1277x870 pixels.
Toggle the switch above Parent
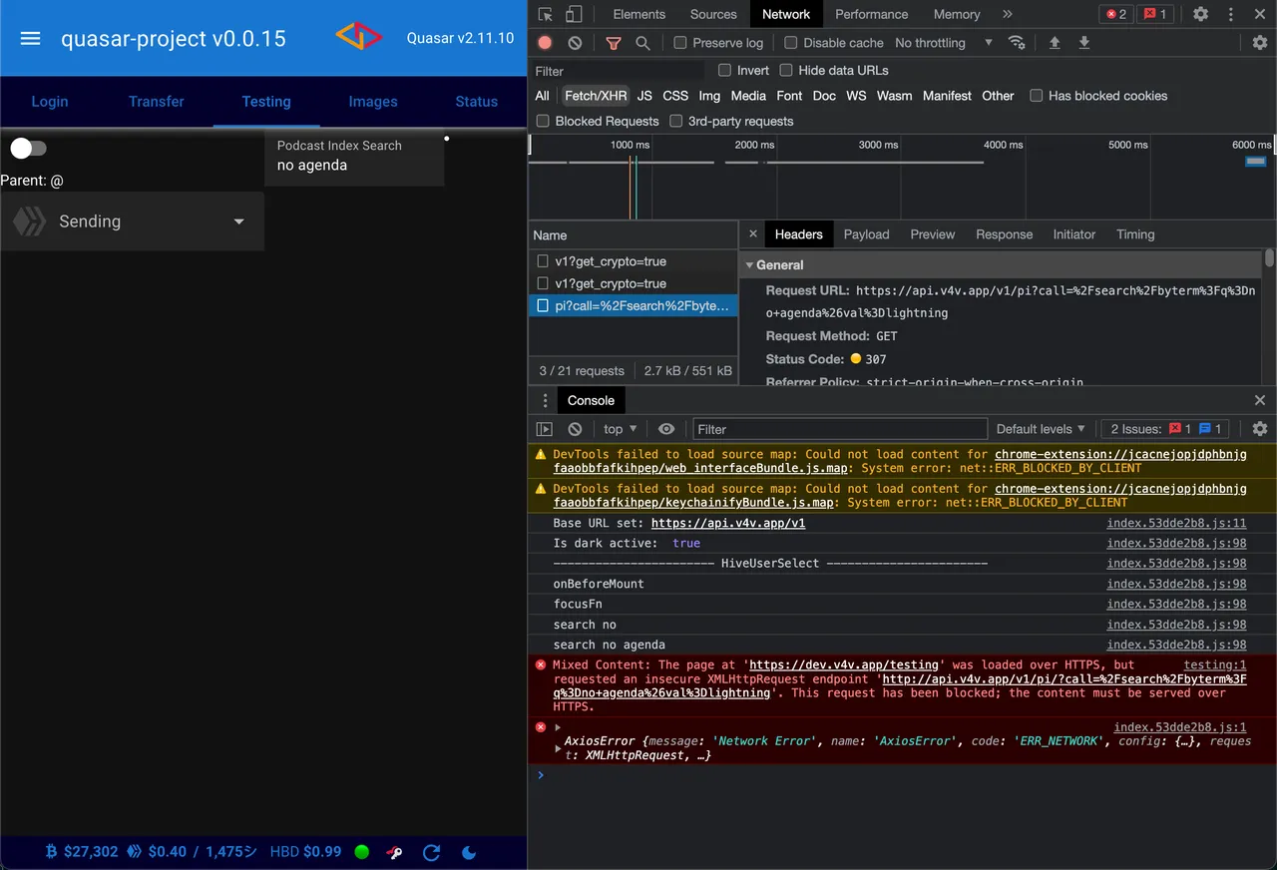tap(28, 149)
